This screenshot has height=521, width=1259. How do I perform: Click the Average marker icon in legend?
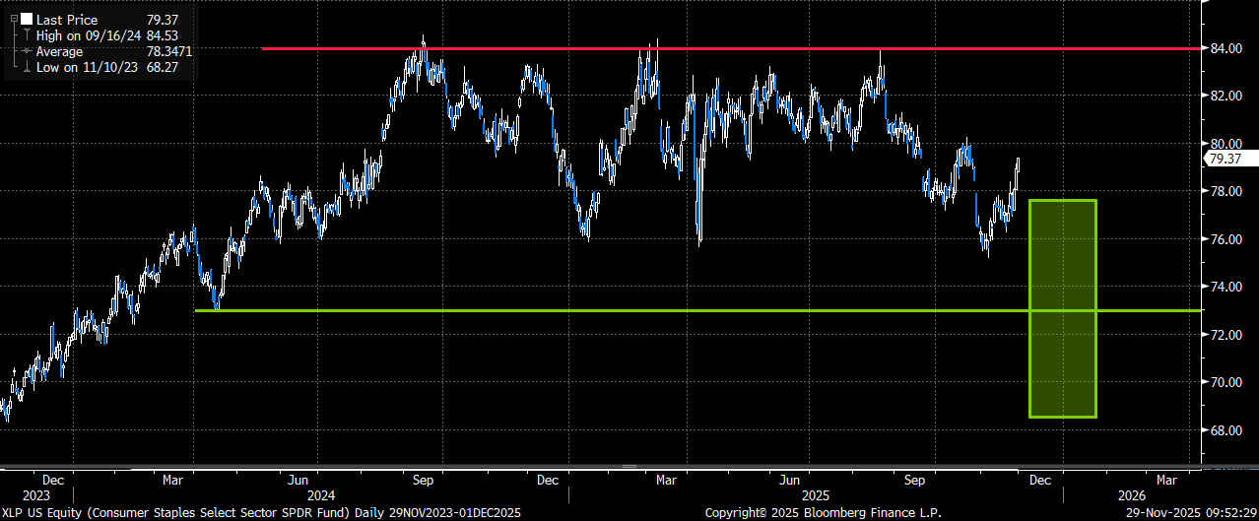(27, 50)
